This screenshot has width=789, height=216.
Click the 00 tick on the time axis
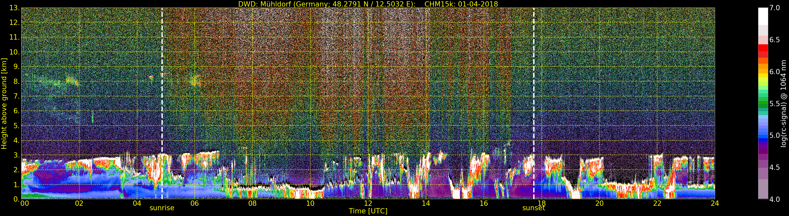[24, 203]
